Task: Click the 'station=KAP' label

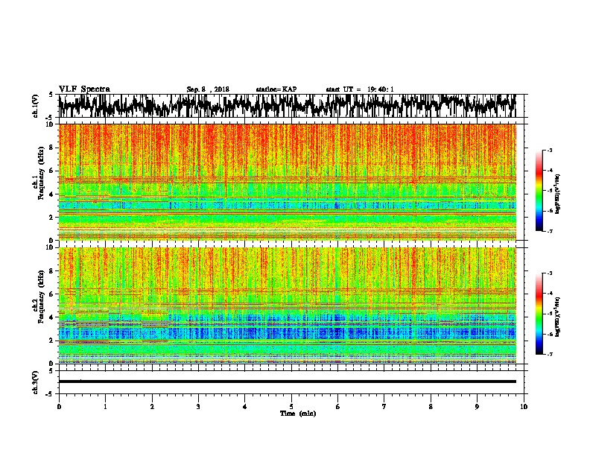Action: coord(276,89)
